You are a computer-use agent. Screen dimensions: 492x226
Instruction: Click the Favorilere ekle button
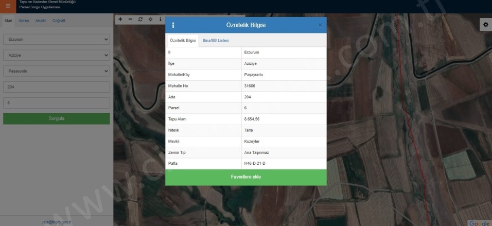(x=245, y=177)
